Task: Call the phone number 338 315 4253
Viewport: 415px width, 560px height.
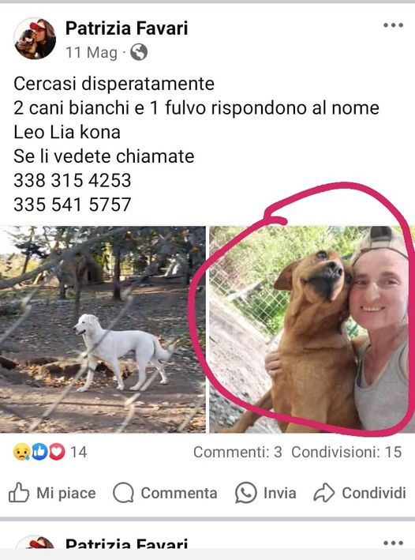Action: pyautogui.click(x=73, y=180)
